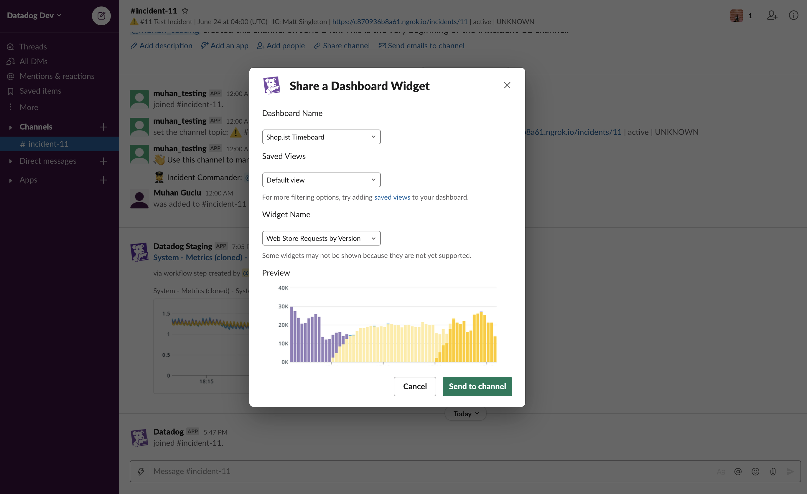Change widget via the Web Store Requests dropdown
The image size is (807, 494).
point(321,238)
